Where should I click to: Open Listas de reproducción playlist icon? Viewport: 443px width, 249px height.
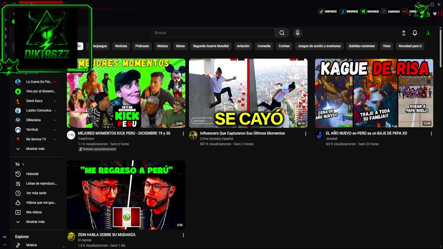[18, 184]
